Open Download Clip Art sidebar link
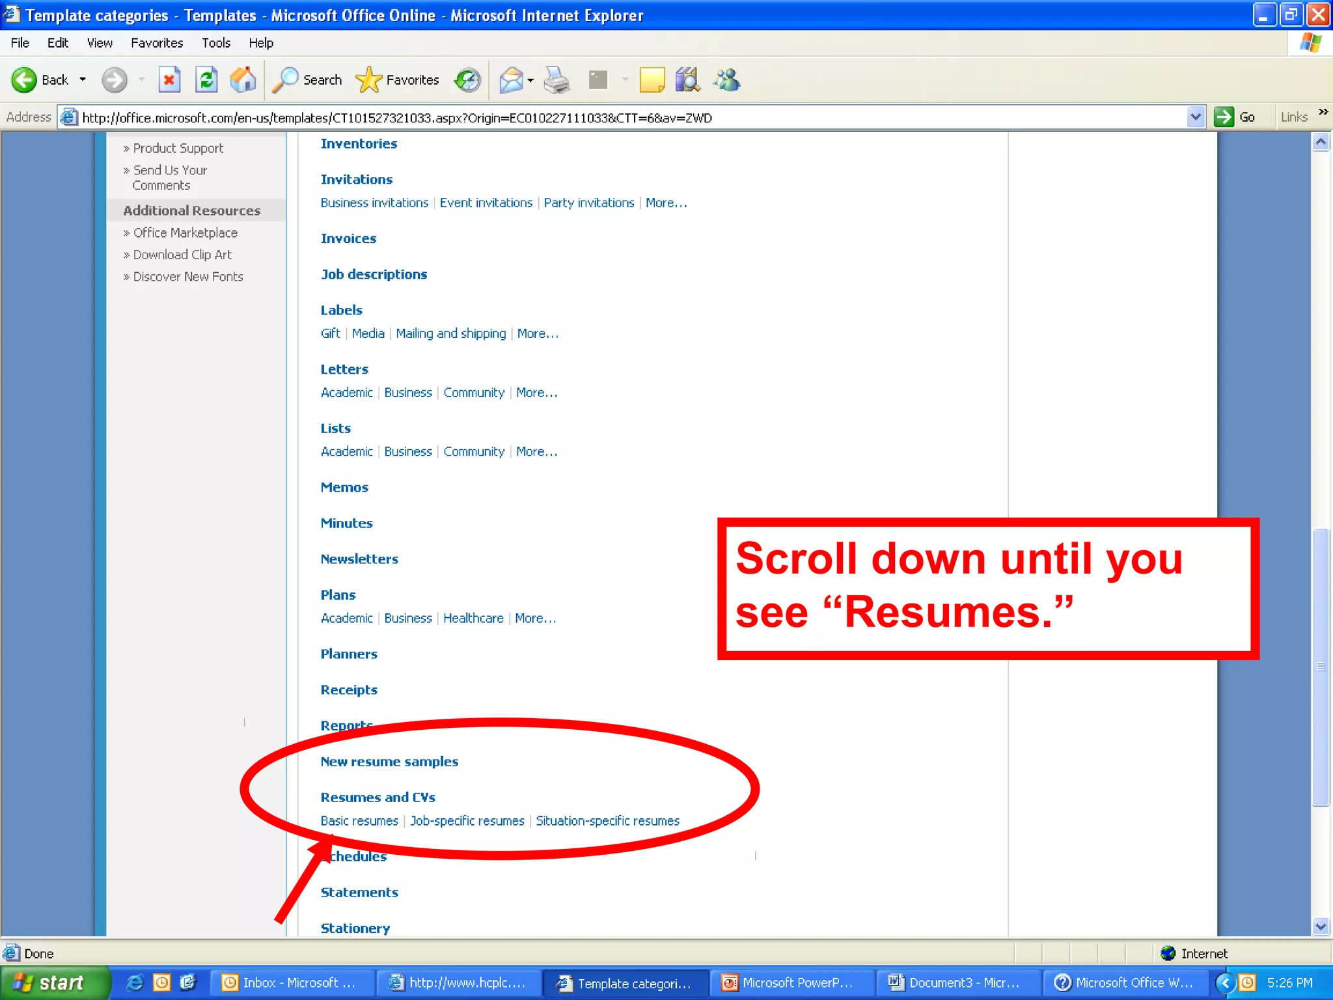The width and height of the screenshot is (1333, 1000). pos(182,255)
